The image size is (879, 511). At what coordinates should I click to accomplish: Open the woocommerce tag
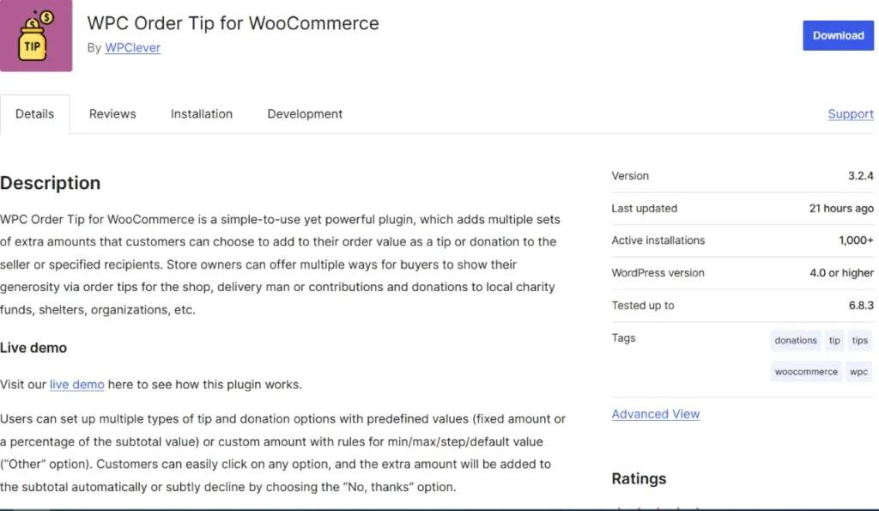point(805,371)
